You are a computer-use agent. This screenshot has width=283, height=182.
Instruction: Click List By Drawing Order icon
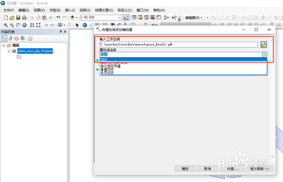pos(4,38)
